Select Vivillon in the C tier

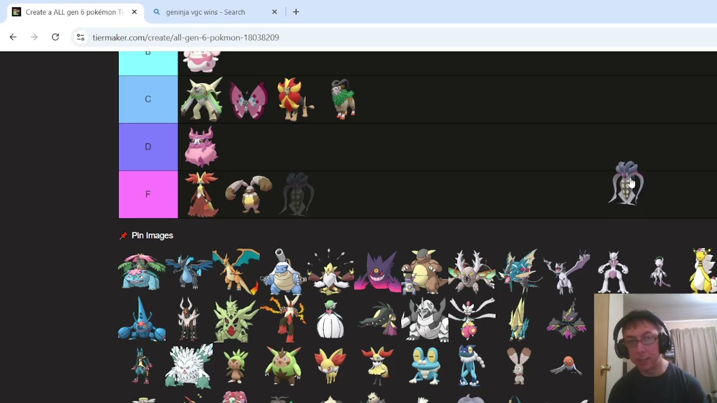248,100
